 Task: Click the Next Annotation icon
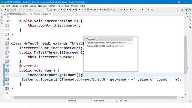point(121,10)
